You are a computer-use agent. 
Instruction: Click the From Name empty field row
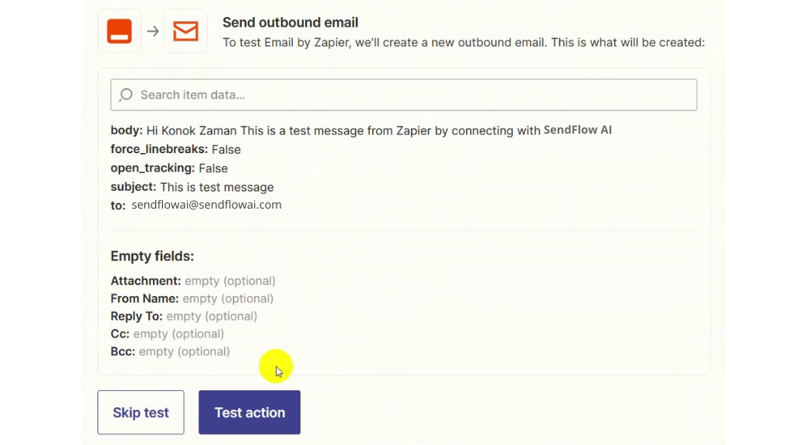192,298
